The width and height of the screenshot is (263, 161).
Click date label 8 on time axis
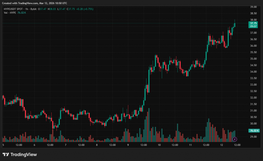tap(97, 145)
